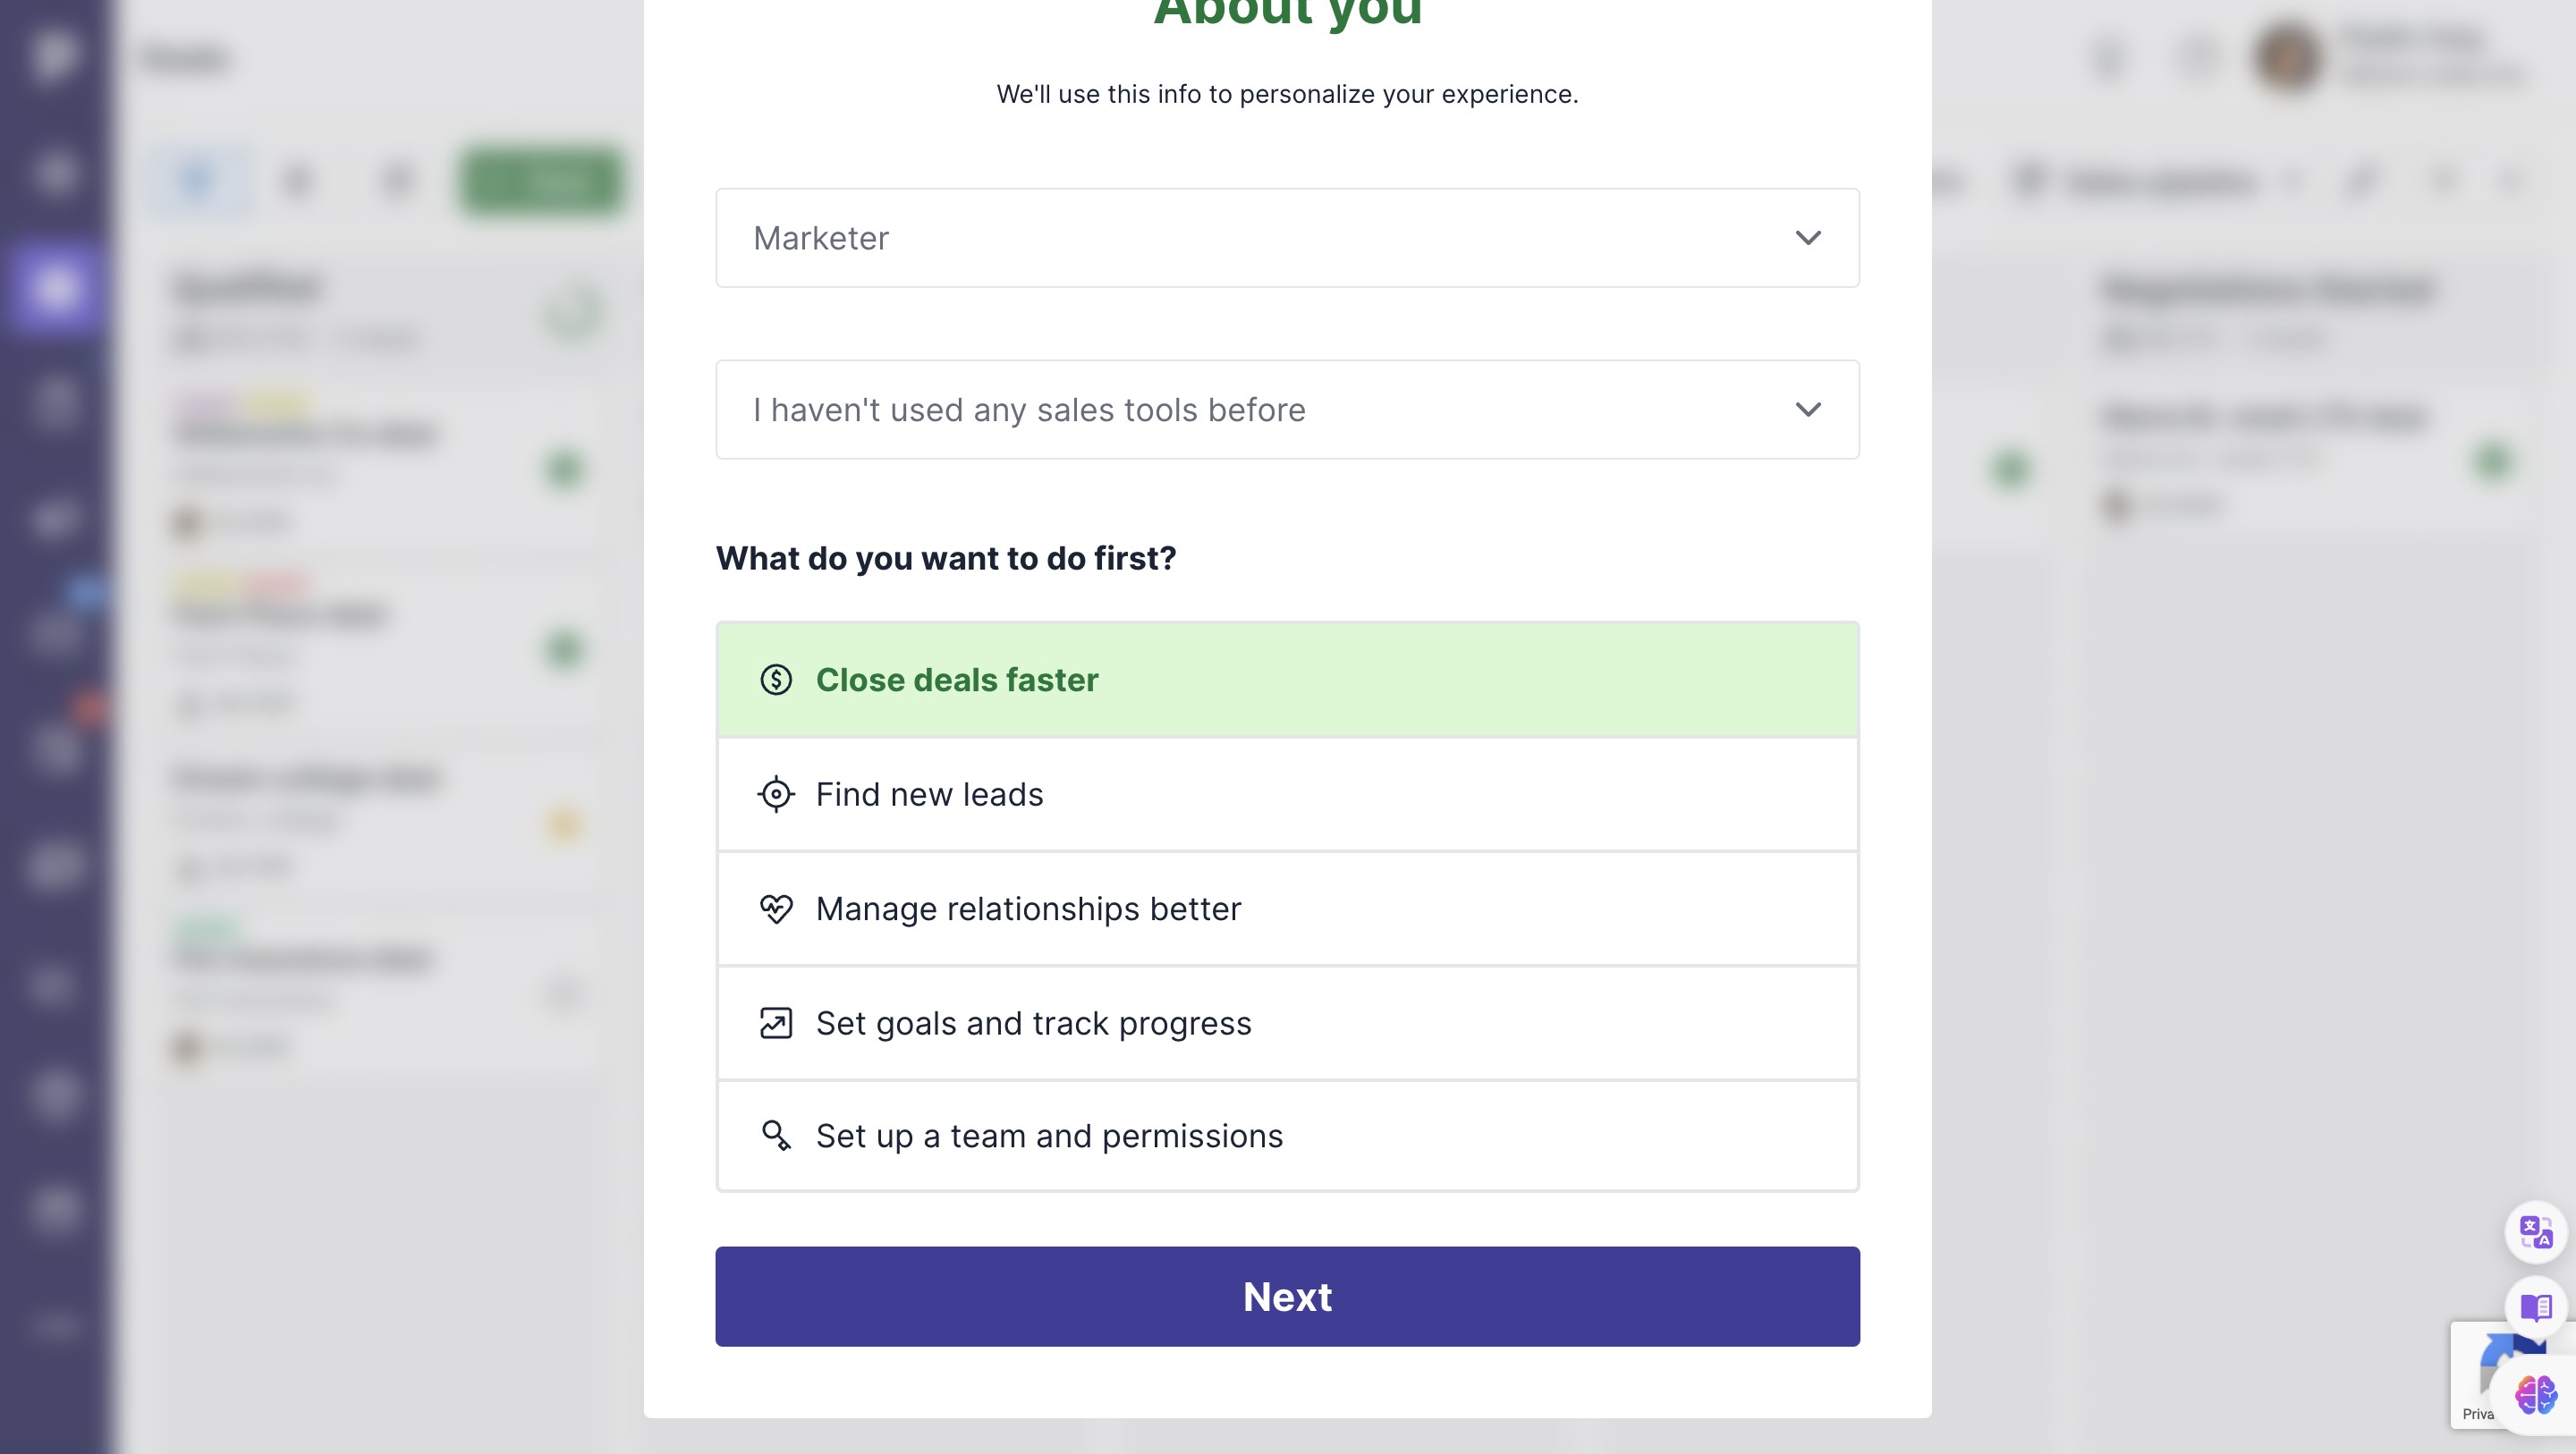Click the chevron arrow on the sales tools field
This screenshot has height=1454, width=2576.
tap(1808, 410)
